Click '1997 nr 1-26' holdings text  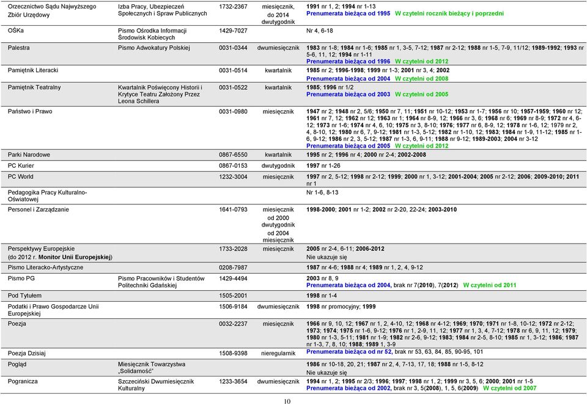point(323,166)
